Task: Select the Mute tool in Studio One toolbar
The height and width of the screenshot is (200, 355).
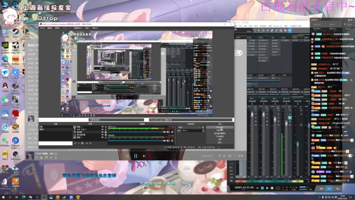Action: click(281, 30)
